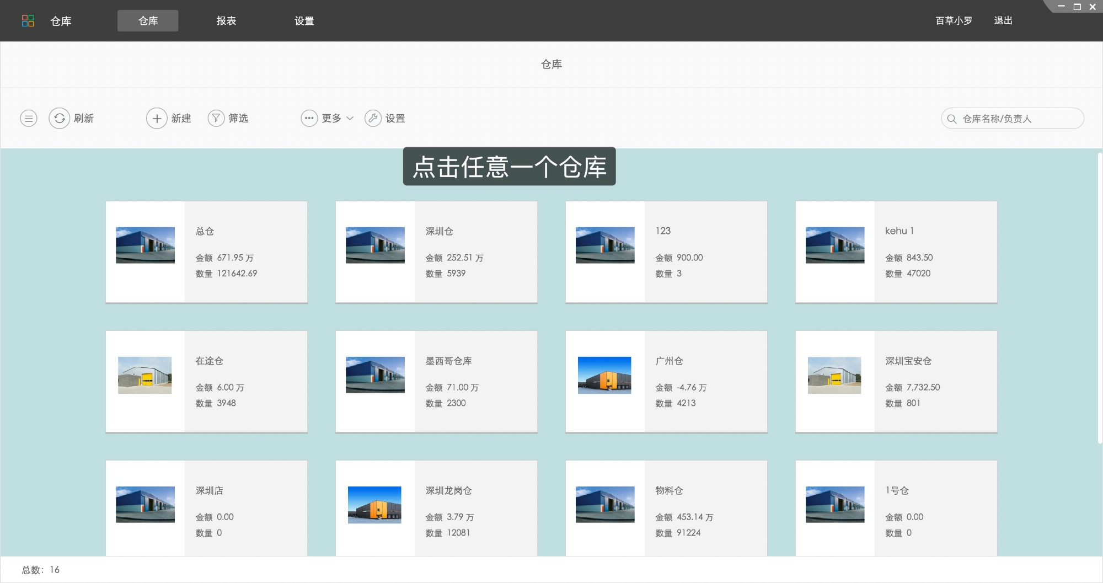
Task: Open the 深圳店 warehouse thumbnail
Action: click(x=145, y=505)
